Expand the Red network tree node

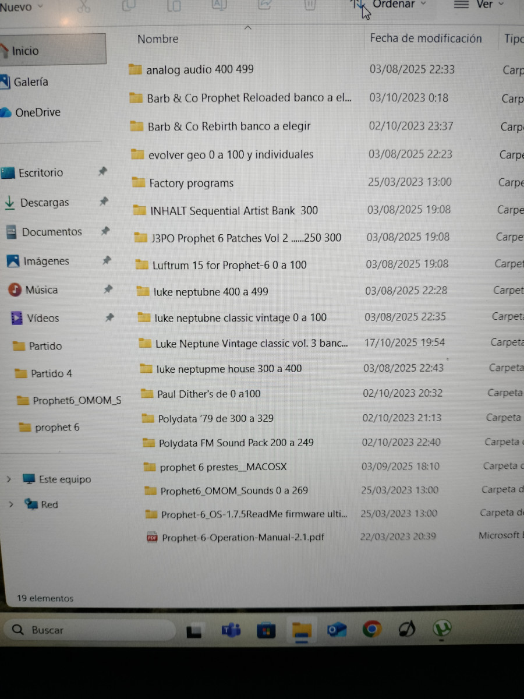point(10,504)
